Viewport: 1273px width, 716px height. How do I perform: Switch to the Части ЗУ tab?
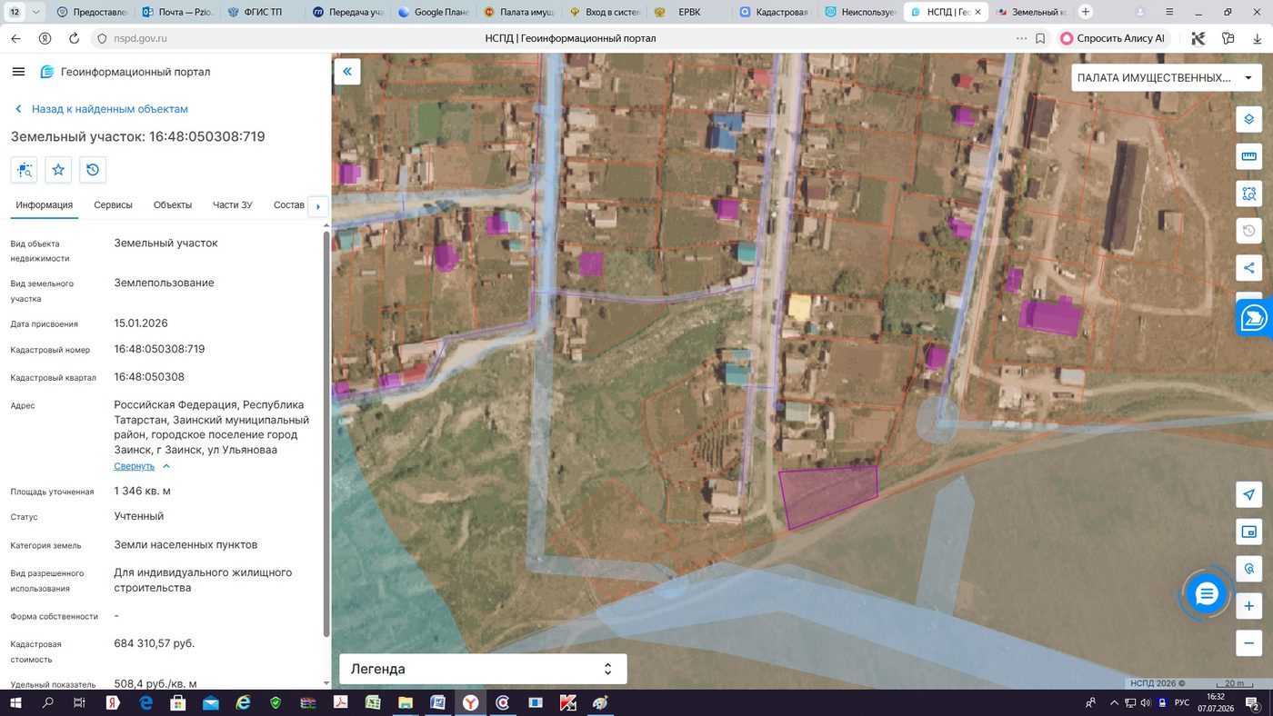coord(233,205)
